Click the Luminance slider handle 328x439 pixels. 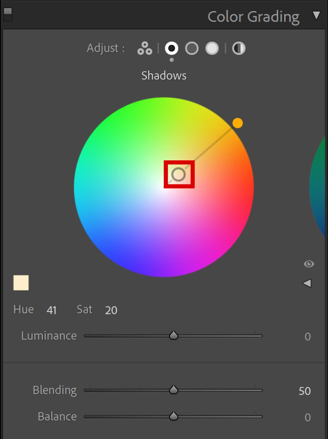174,335
